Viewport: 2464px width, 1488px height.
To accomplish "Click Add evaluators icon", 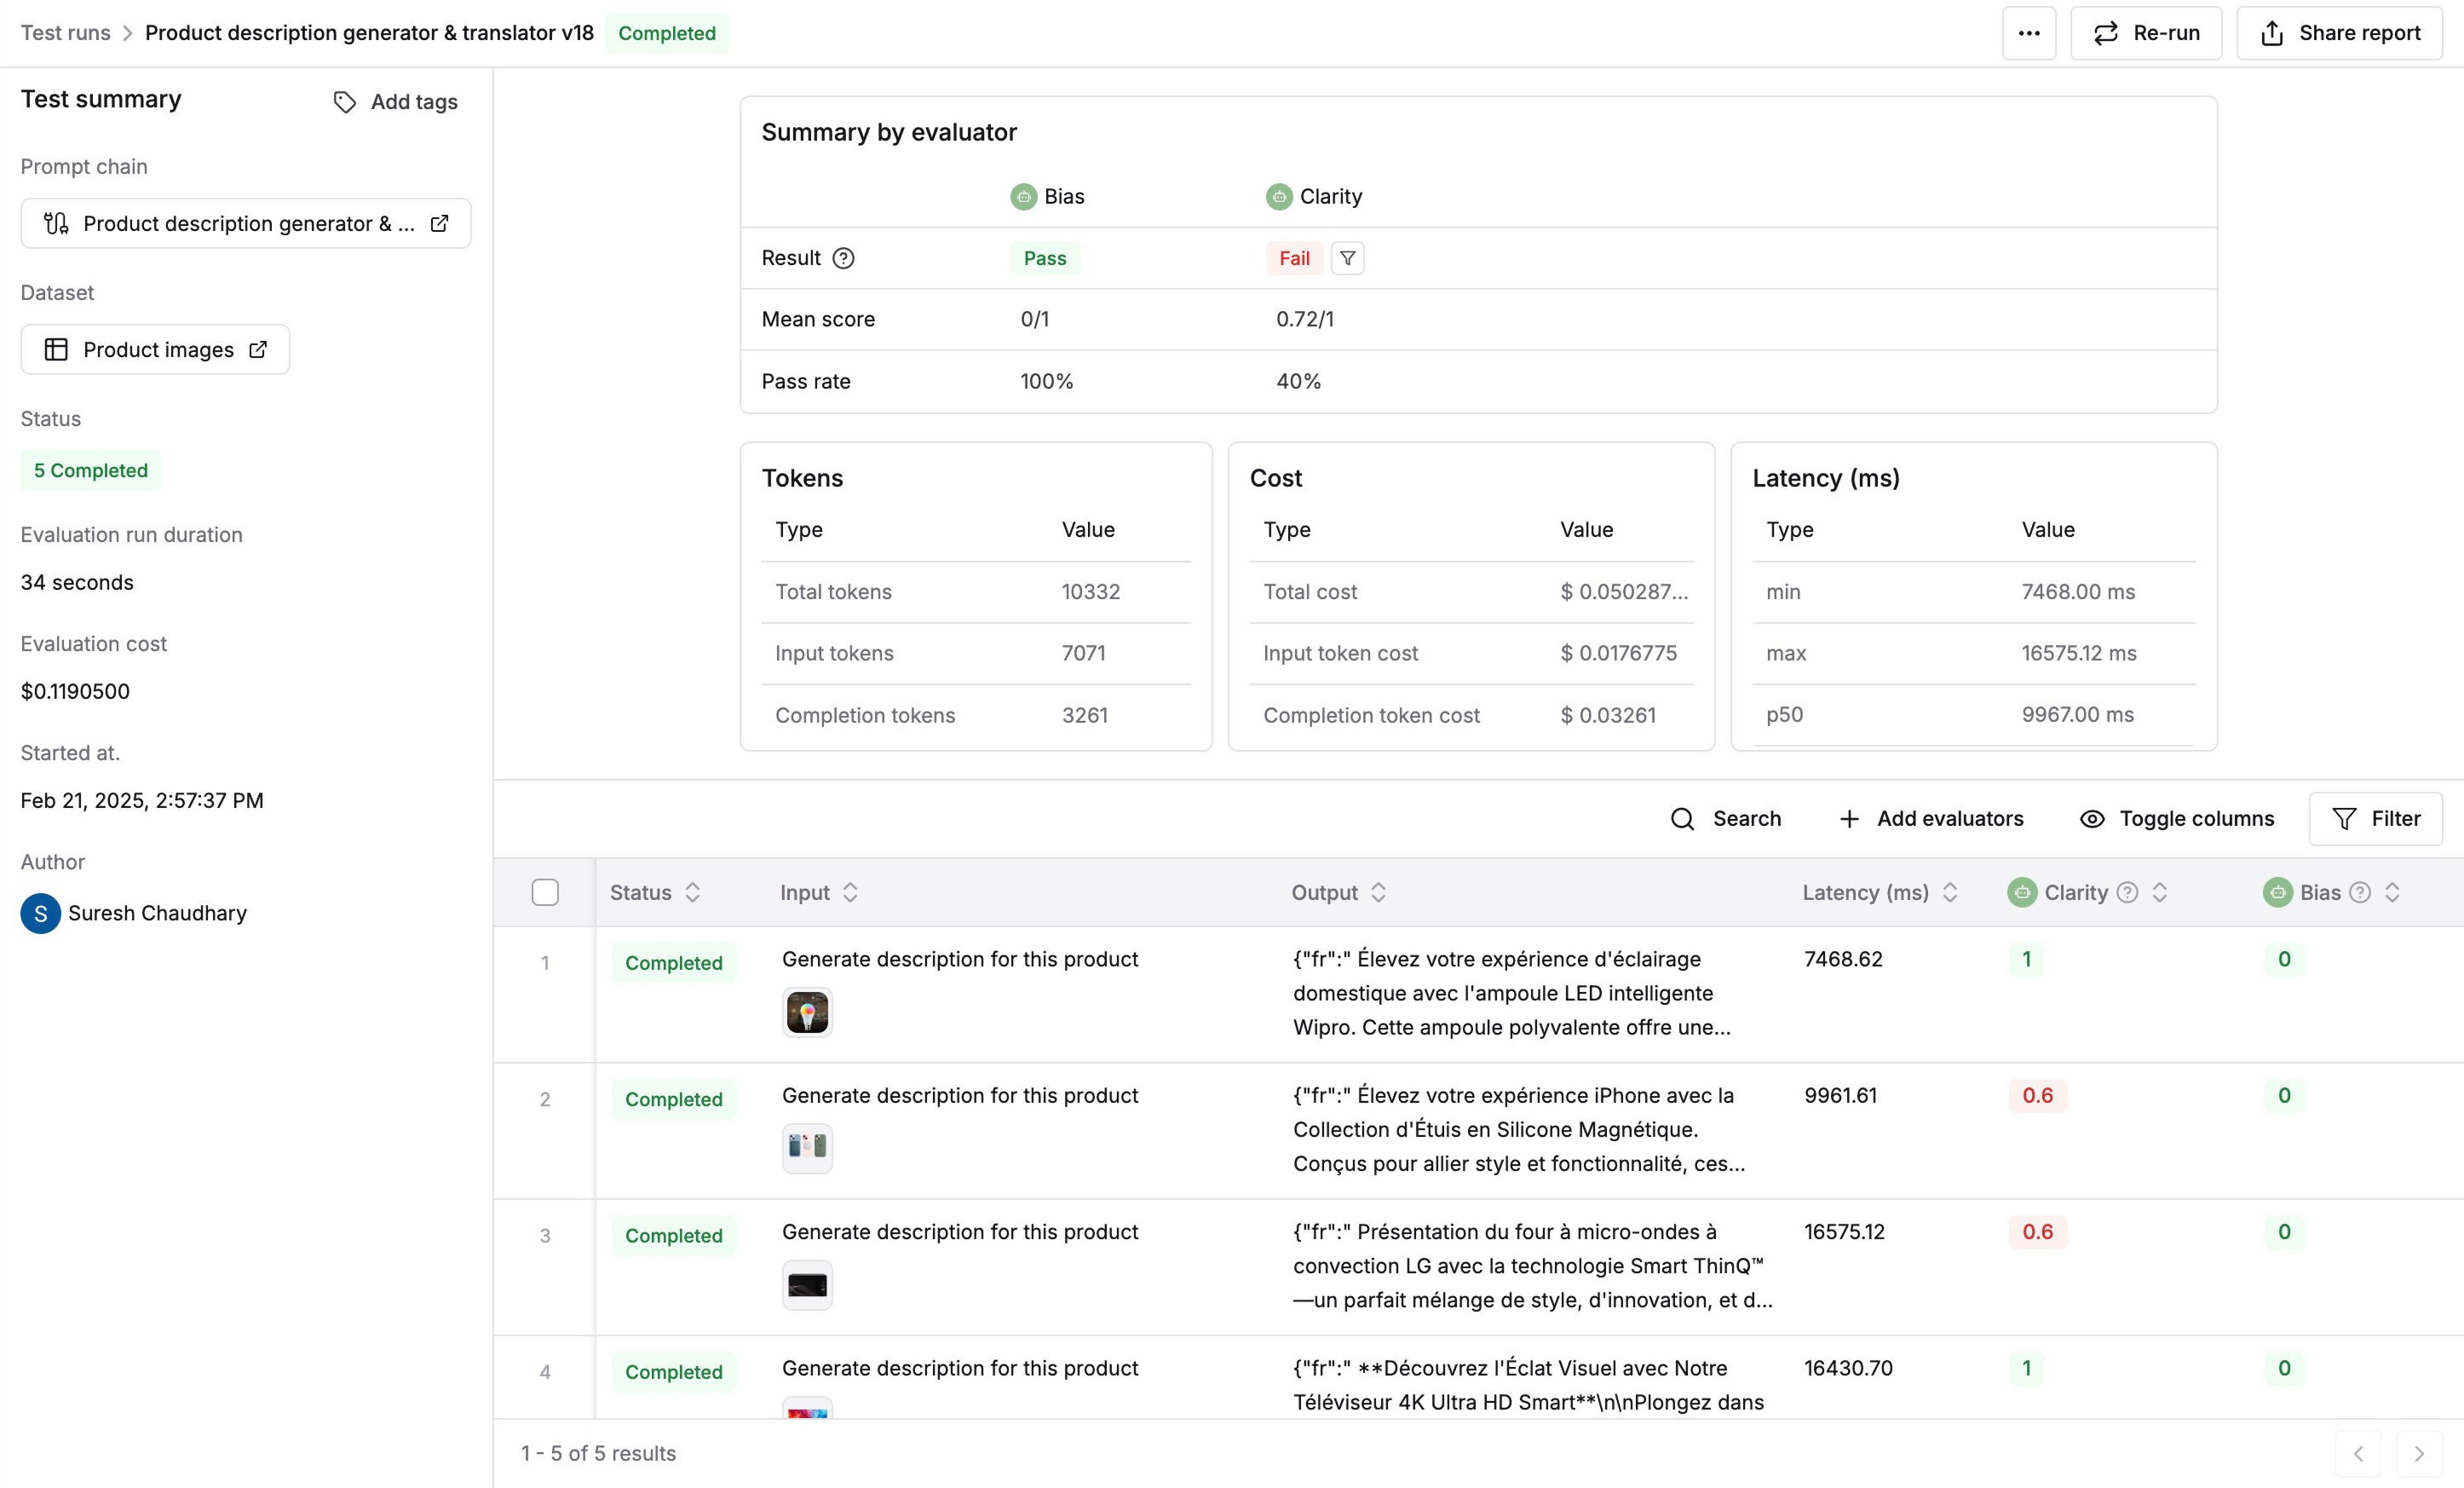I will click(1850, 819).
